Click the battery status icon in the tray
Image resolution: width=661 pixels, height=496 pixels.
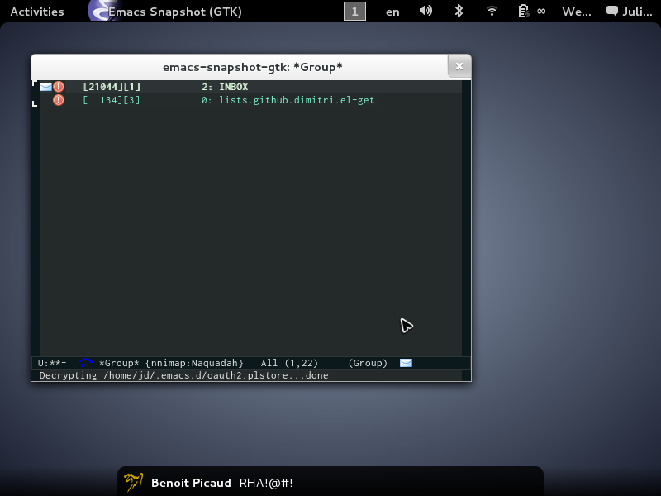522,11
